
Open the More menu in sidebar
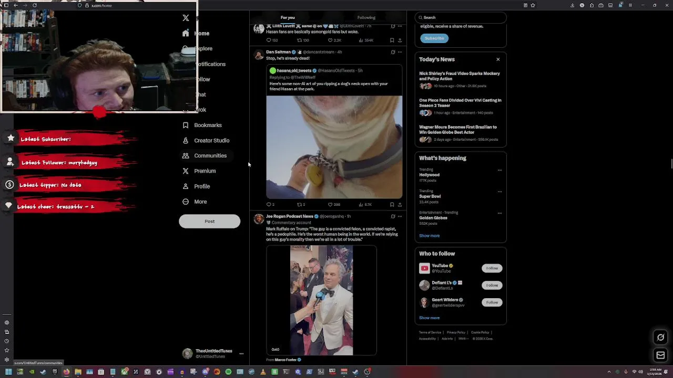[x=195, y=202]
